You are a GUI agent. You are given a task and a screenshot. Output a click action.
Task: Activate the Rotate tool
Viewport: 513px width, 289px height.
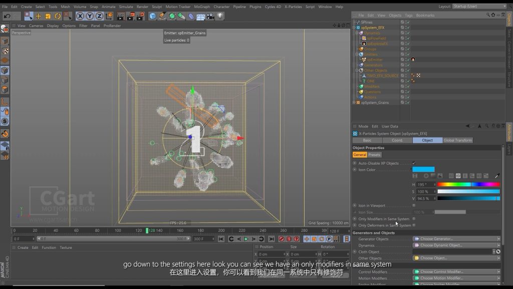(58, 16)
